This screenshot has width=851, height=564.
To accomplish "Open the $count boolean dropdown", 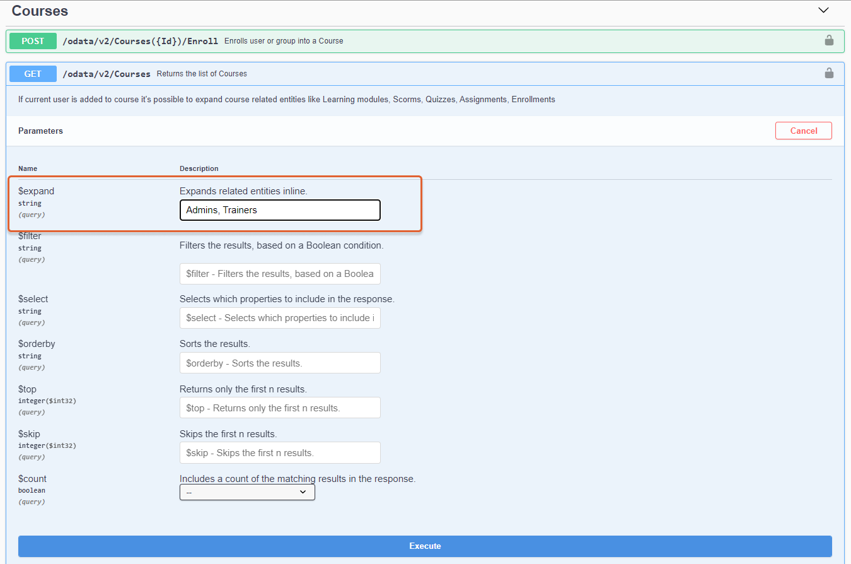I will click(x=247, y=492).
